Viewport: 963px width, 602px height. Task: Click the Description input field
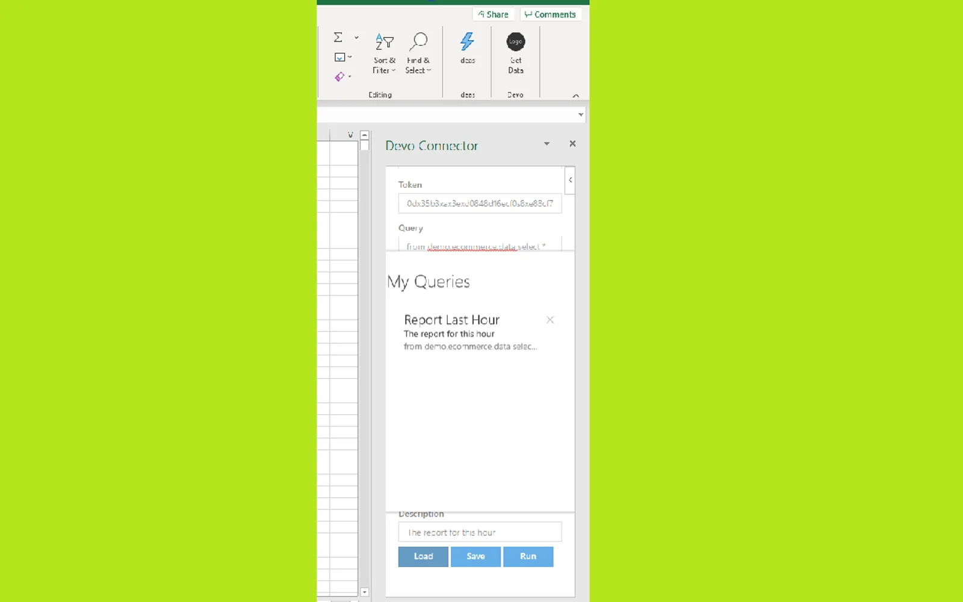(x=480, y=532)
